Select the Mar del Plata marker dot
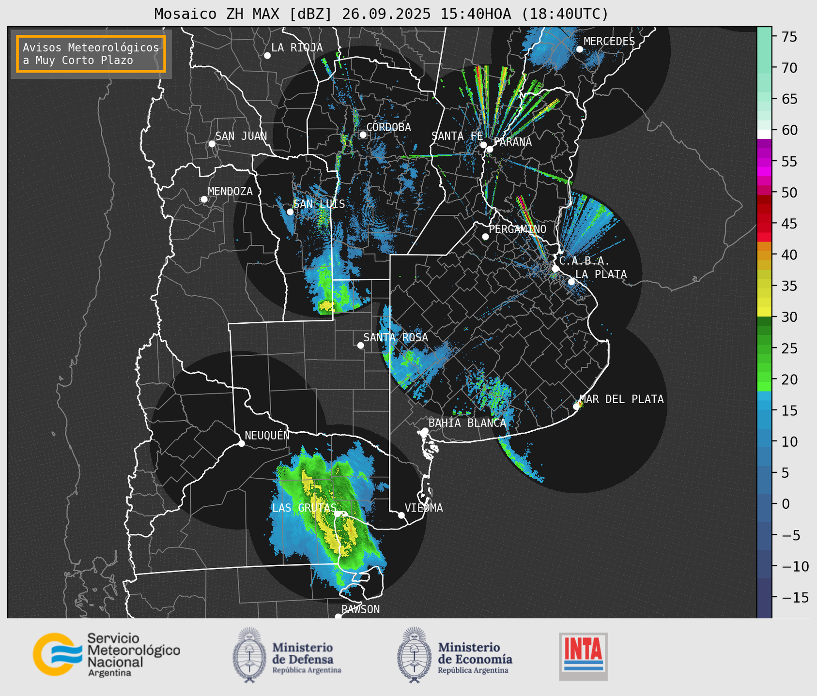Viewport: 817px width, 696px height. (576, 407)
